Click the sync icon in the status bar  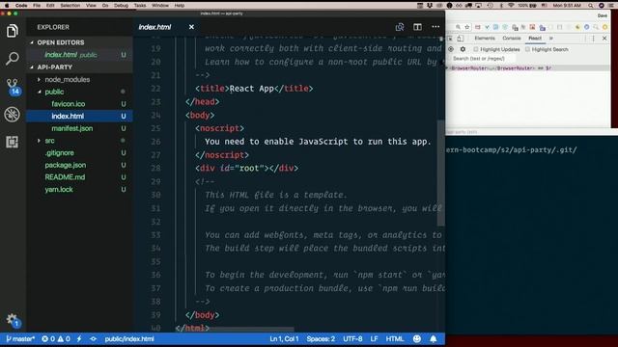click(93, 338)
